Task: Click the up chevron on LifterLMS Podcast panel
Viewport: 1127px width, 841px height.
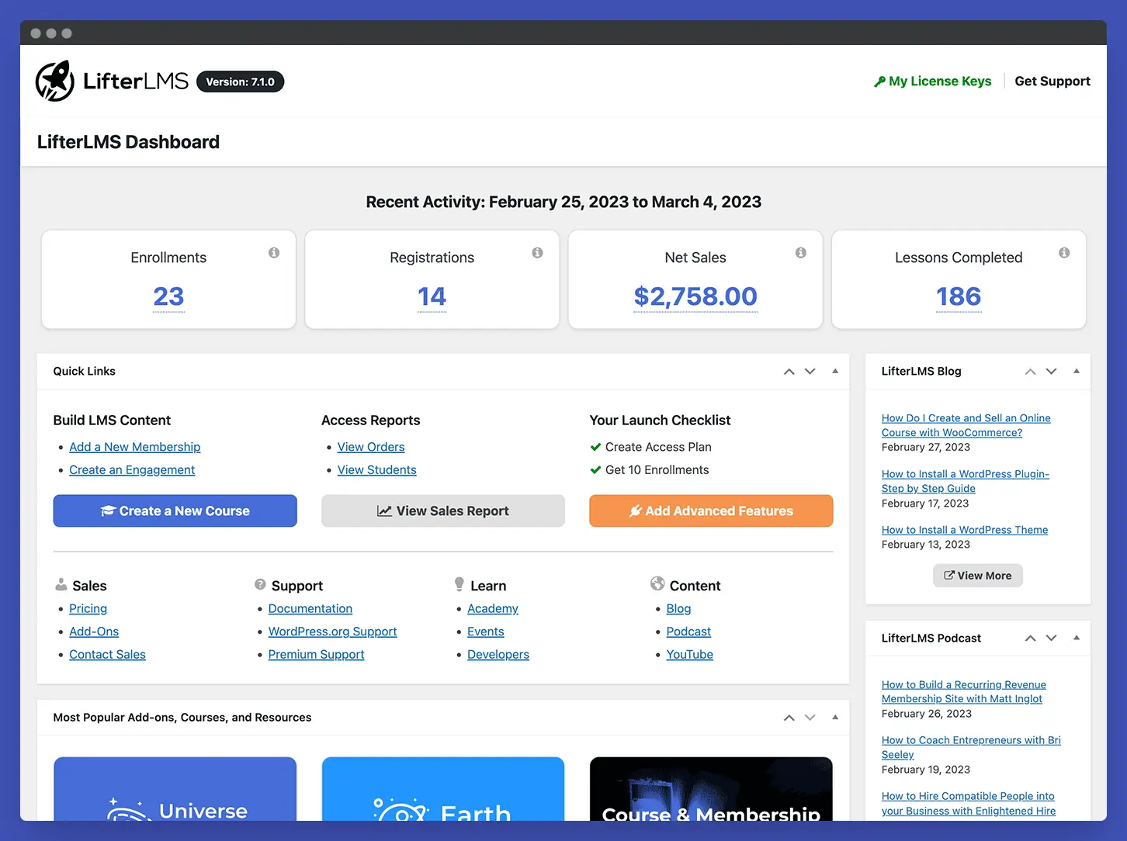Action: coord(1030,639)
